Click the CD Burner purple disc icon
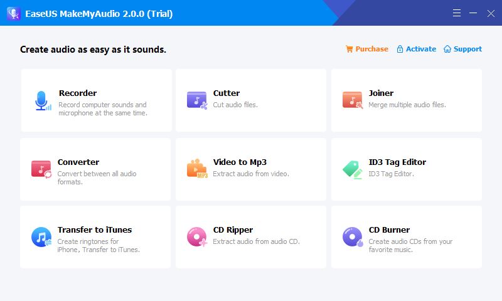502x301 pixels. (x=353, y=236)
